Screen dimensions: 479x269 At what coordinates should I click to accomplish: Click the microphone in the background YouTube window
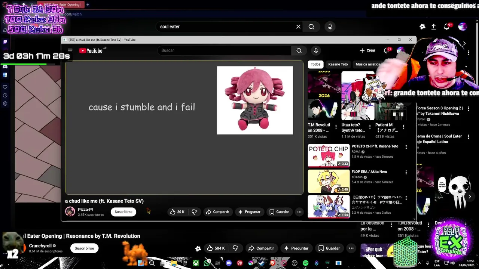330,27
